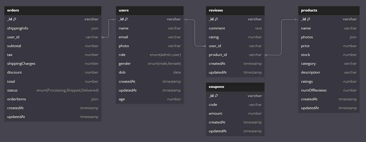Click the role field in users
Screen dimensions: 366x142
click(150, 55)
